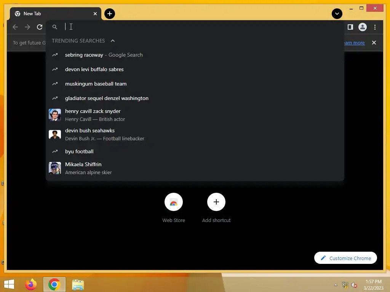Screen dimensions: 390x292
Task: Close the New Tab tab
Action: (95, 14)
